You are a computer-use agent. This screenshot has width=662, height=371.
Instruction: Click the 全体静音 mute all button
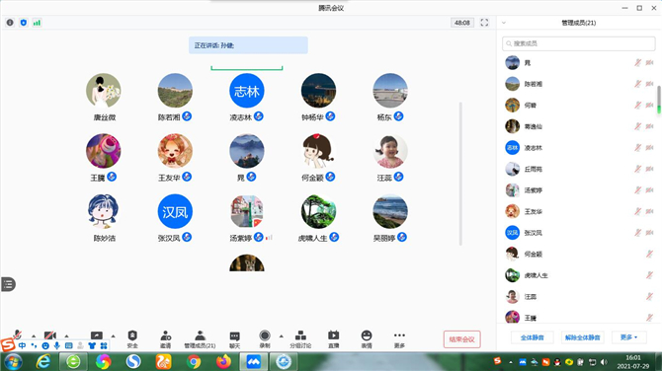532,337
